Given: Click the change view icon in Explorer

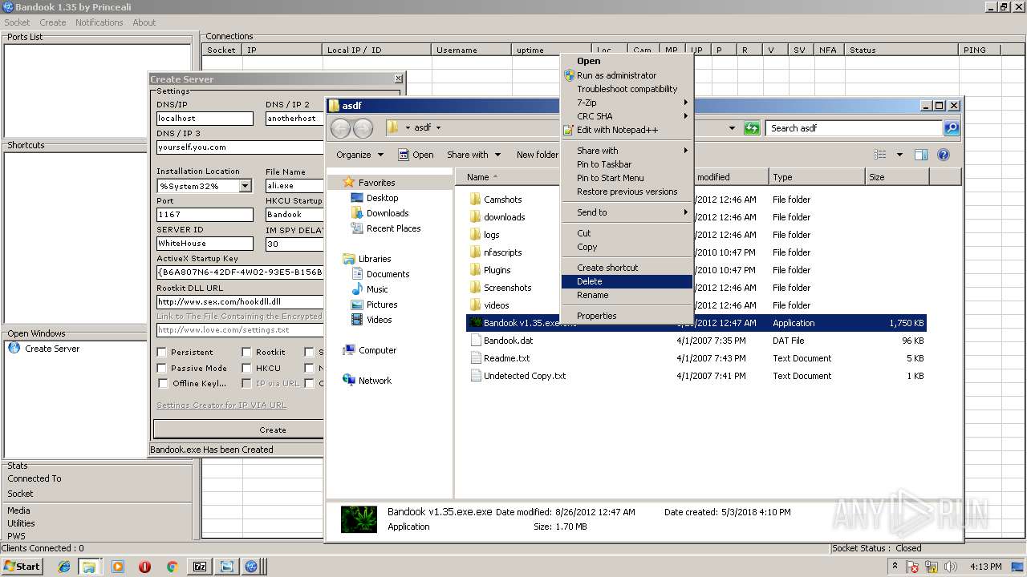Looking at the screenshot, I should click(880, 155).
